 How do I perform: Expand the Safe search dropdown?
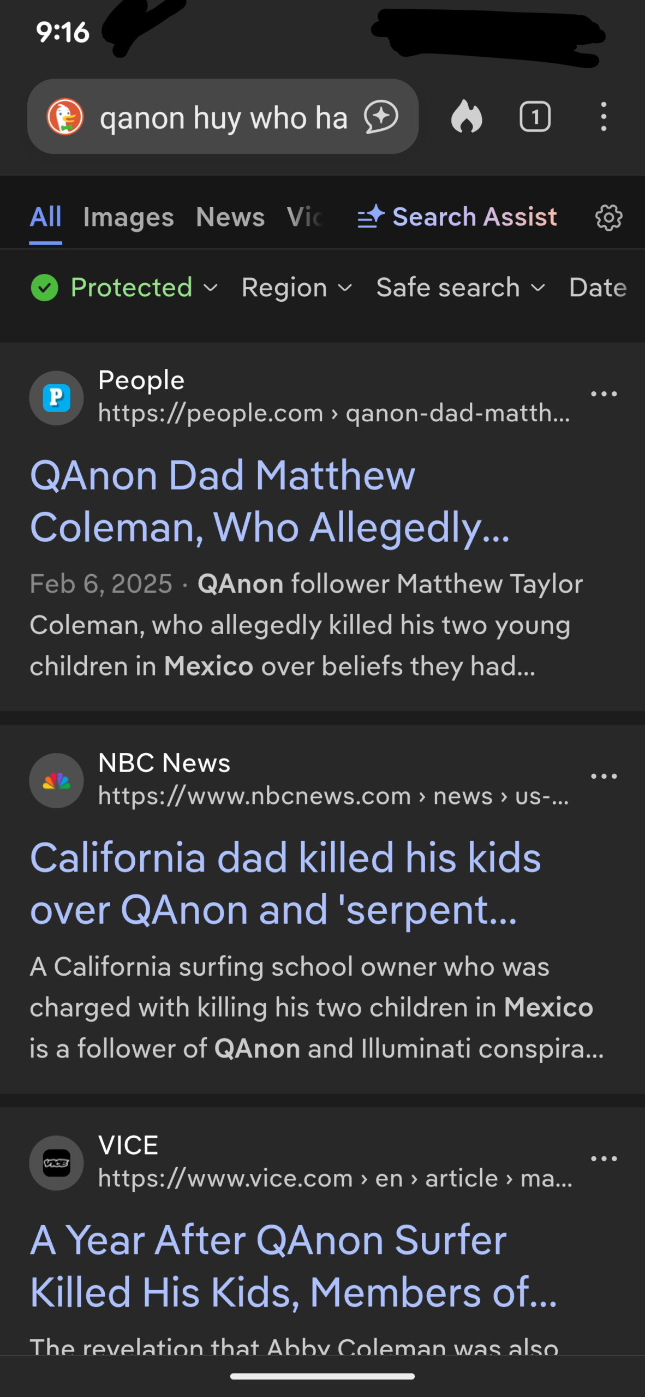click(460, 288)
